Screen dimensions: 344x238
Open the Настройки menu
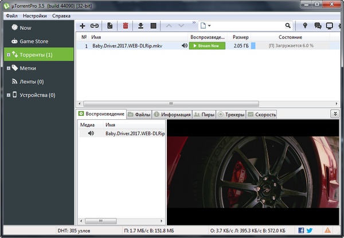click(x=35, y=15)
